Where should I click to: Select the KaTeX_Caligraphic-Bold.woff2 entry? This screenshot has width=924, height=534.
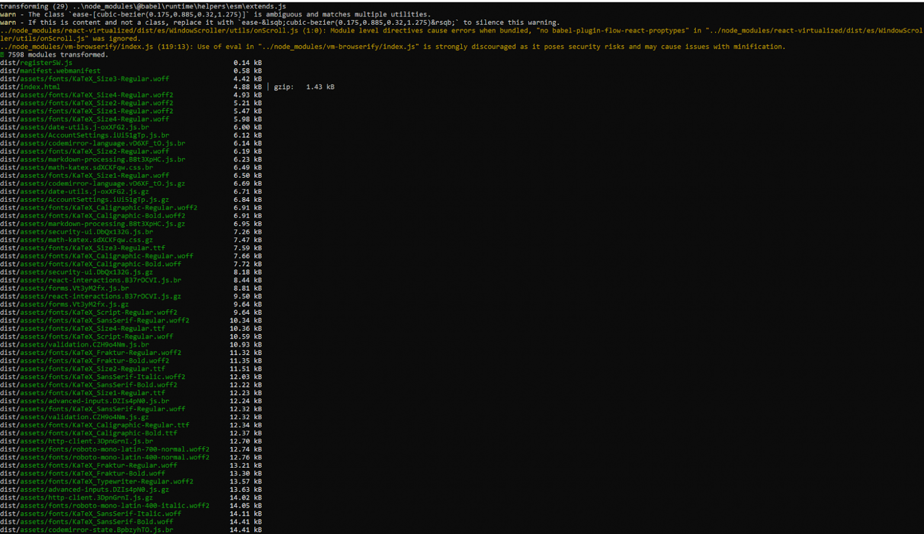tap(92, 215)
